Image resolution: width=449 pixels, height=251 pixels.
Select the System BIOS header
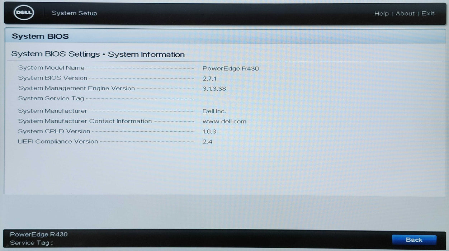[40, 36]
